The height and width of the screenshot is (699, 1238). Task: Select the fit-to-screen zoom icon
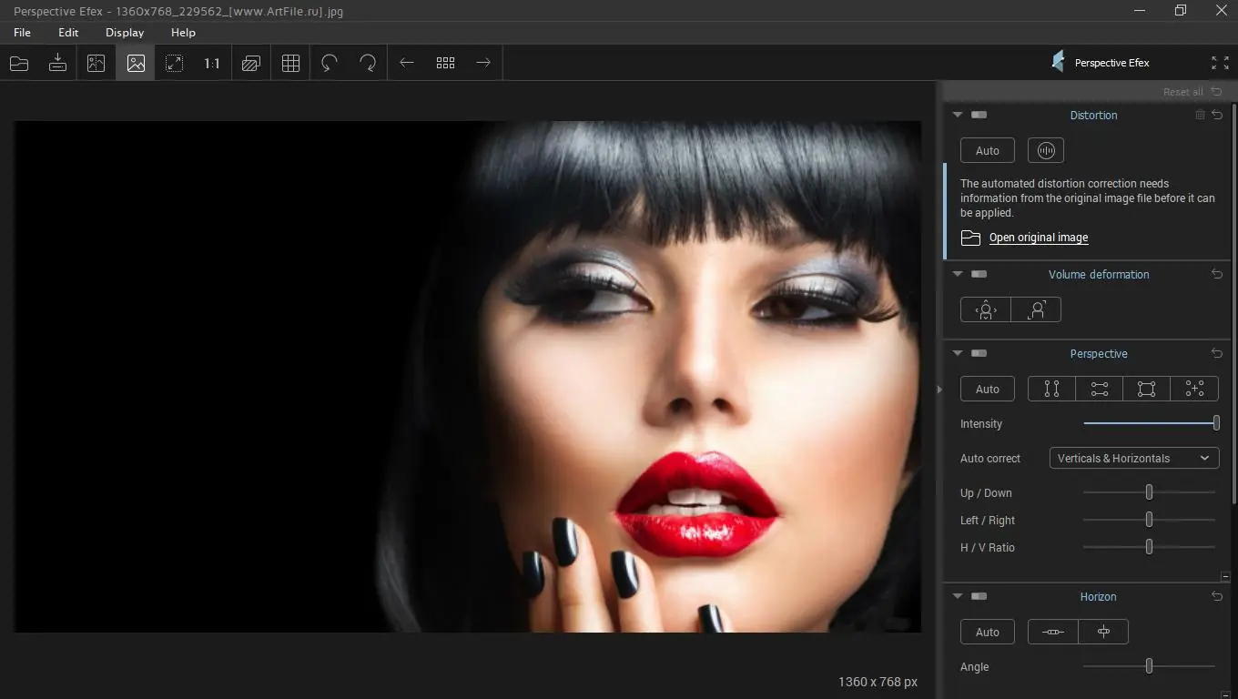click(173, 62)
